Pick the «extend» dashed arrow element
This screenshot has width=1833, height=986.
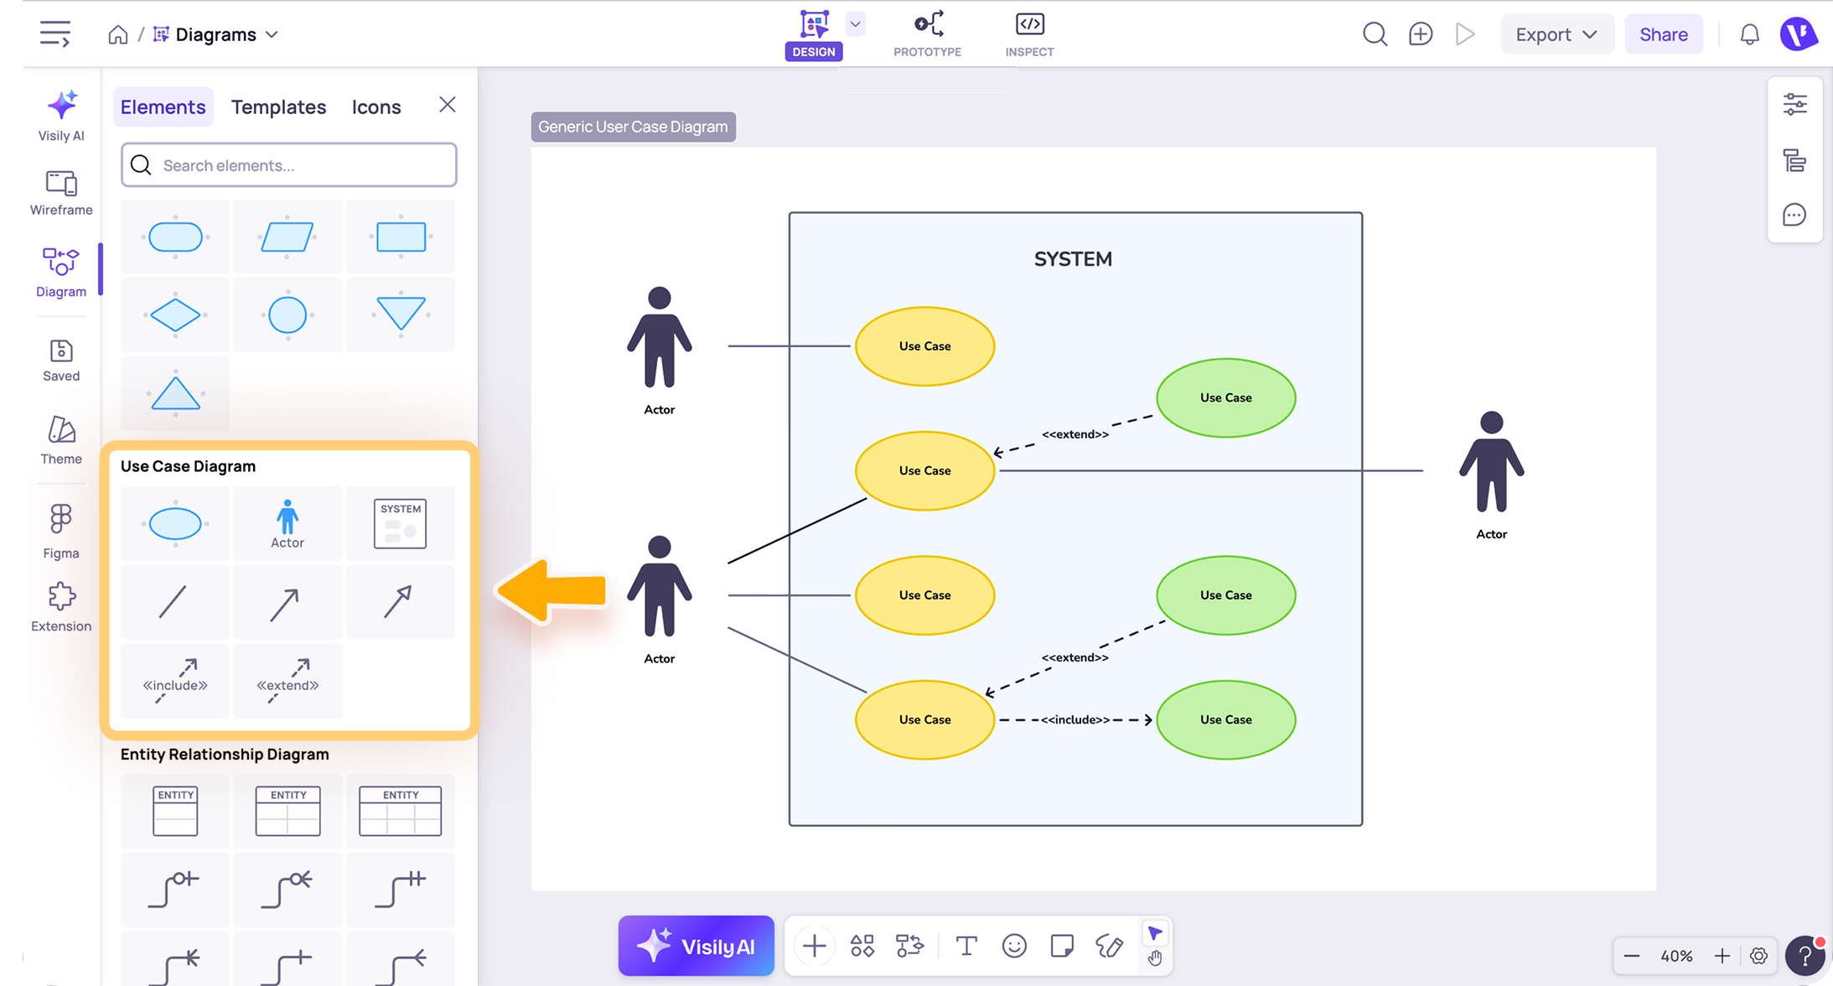point(287,681)
